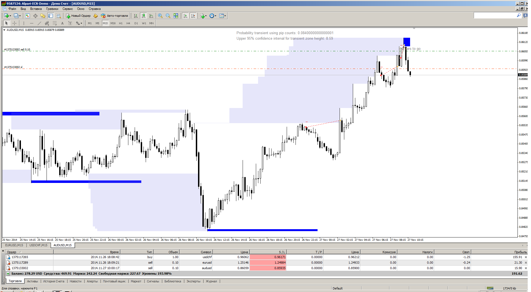Image resolution: width=531 pixels, height=292 pixels.
Task: Select the standard cursor mode
Action: click(x=7, y=23)
